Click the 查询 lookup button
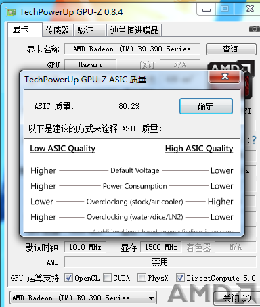 (x=231, y=49)
